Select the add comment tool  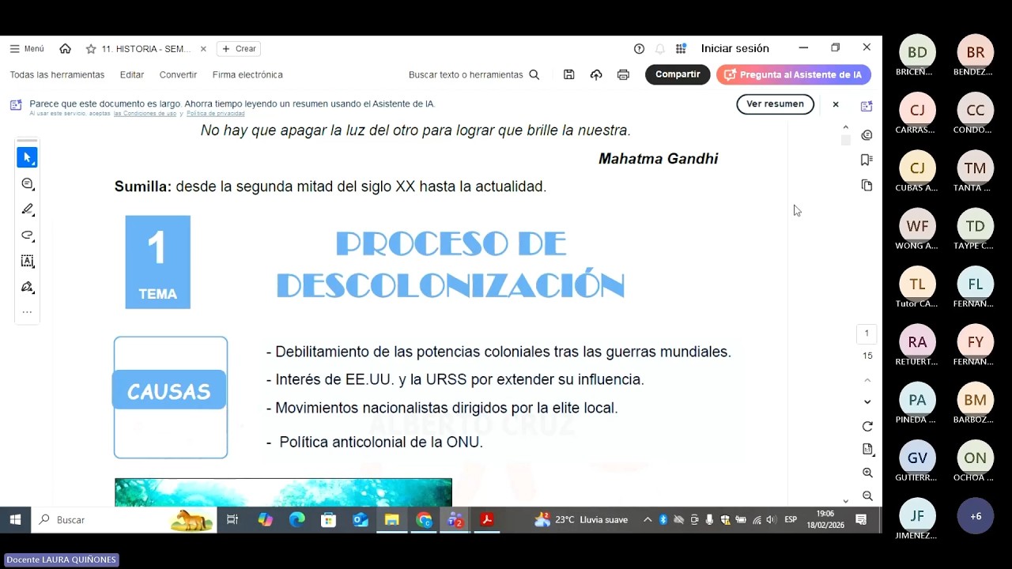point(27,183)
